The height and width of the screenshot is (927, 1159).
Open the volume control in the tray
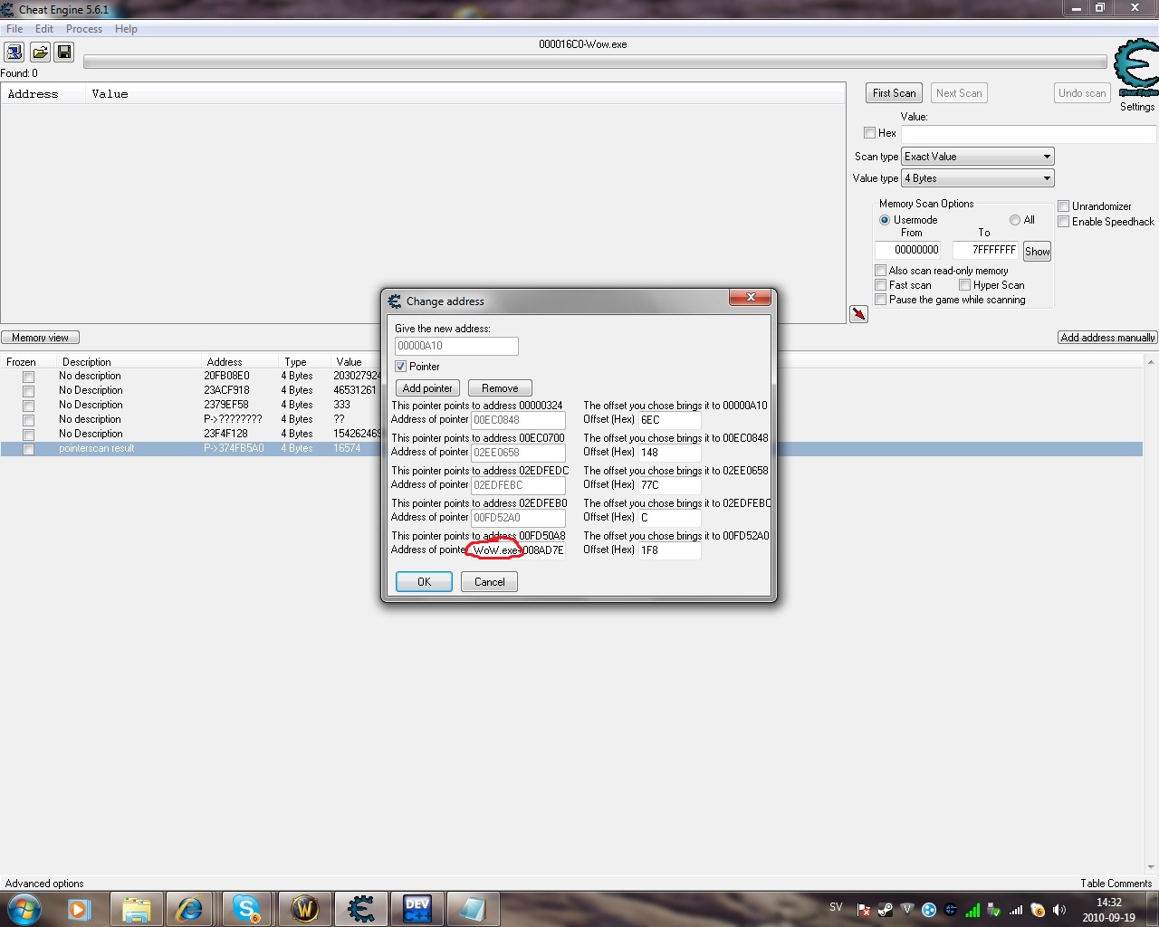(1058, 910)
